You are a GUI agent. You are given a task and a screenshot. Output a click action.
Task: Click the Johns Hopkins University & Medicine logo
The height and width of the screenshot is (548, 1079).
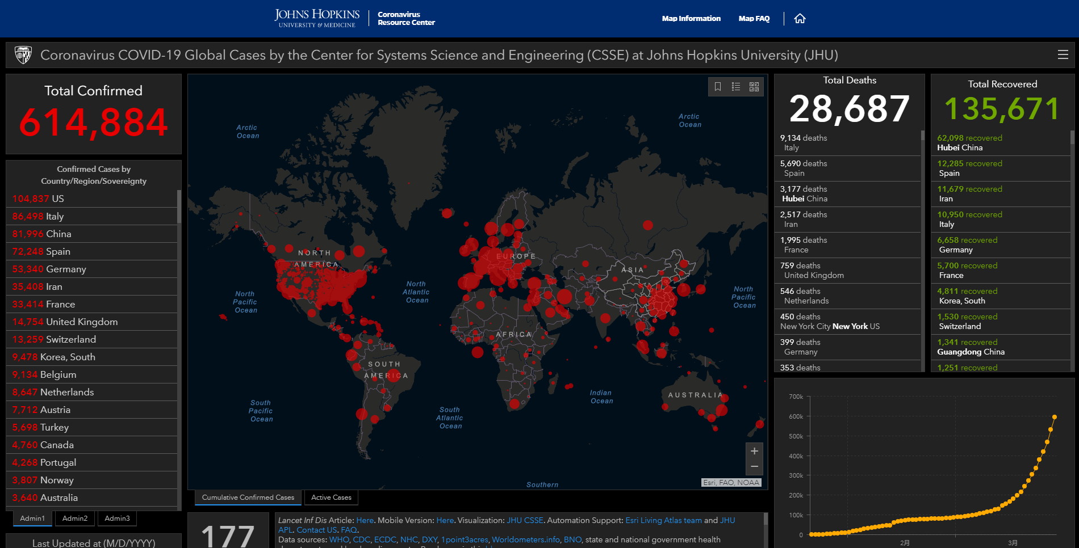tap(317, 18)
